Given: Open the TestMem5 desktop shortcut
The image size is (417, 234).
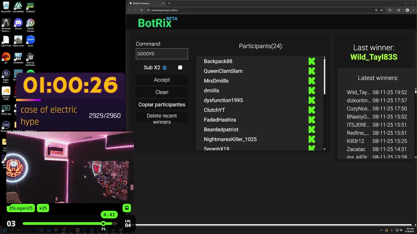Looking at the screenshot, I should click(x=30, y=7).
